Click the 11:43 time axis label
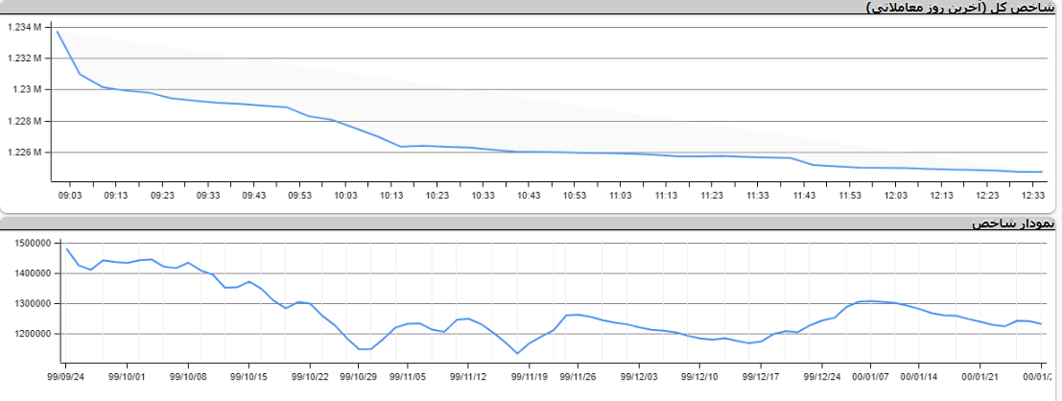Viewport: 1063px width, 401px height. [x=804, y=195]
